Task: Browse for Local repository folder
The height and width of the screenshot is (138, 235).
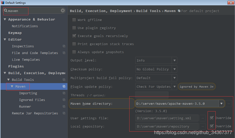Action: (203, 126)
